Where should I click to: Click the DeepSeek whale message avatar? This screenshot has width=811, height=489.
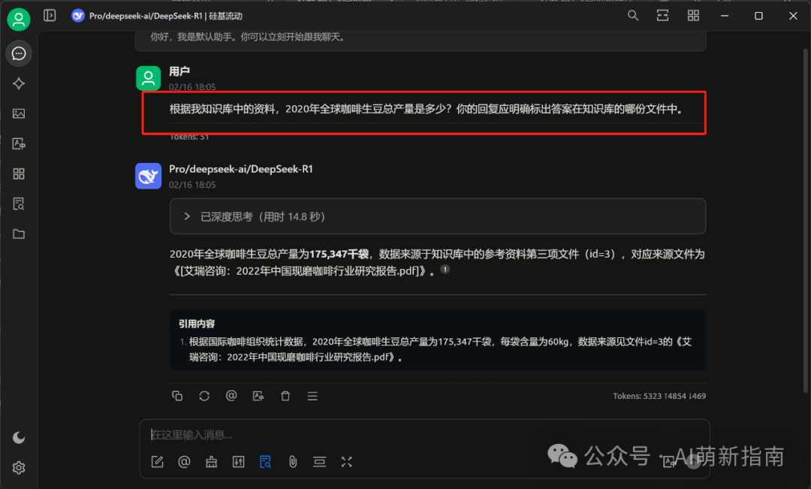click(x=149, y=176)
